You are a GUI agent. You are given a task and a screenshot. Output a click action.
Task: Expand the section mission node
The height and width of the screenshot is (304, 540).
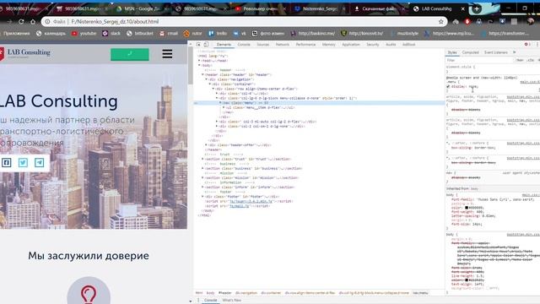[x=202, y=178]
